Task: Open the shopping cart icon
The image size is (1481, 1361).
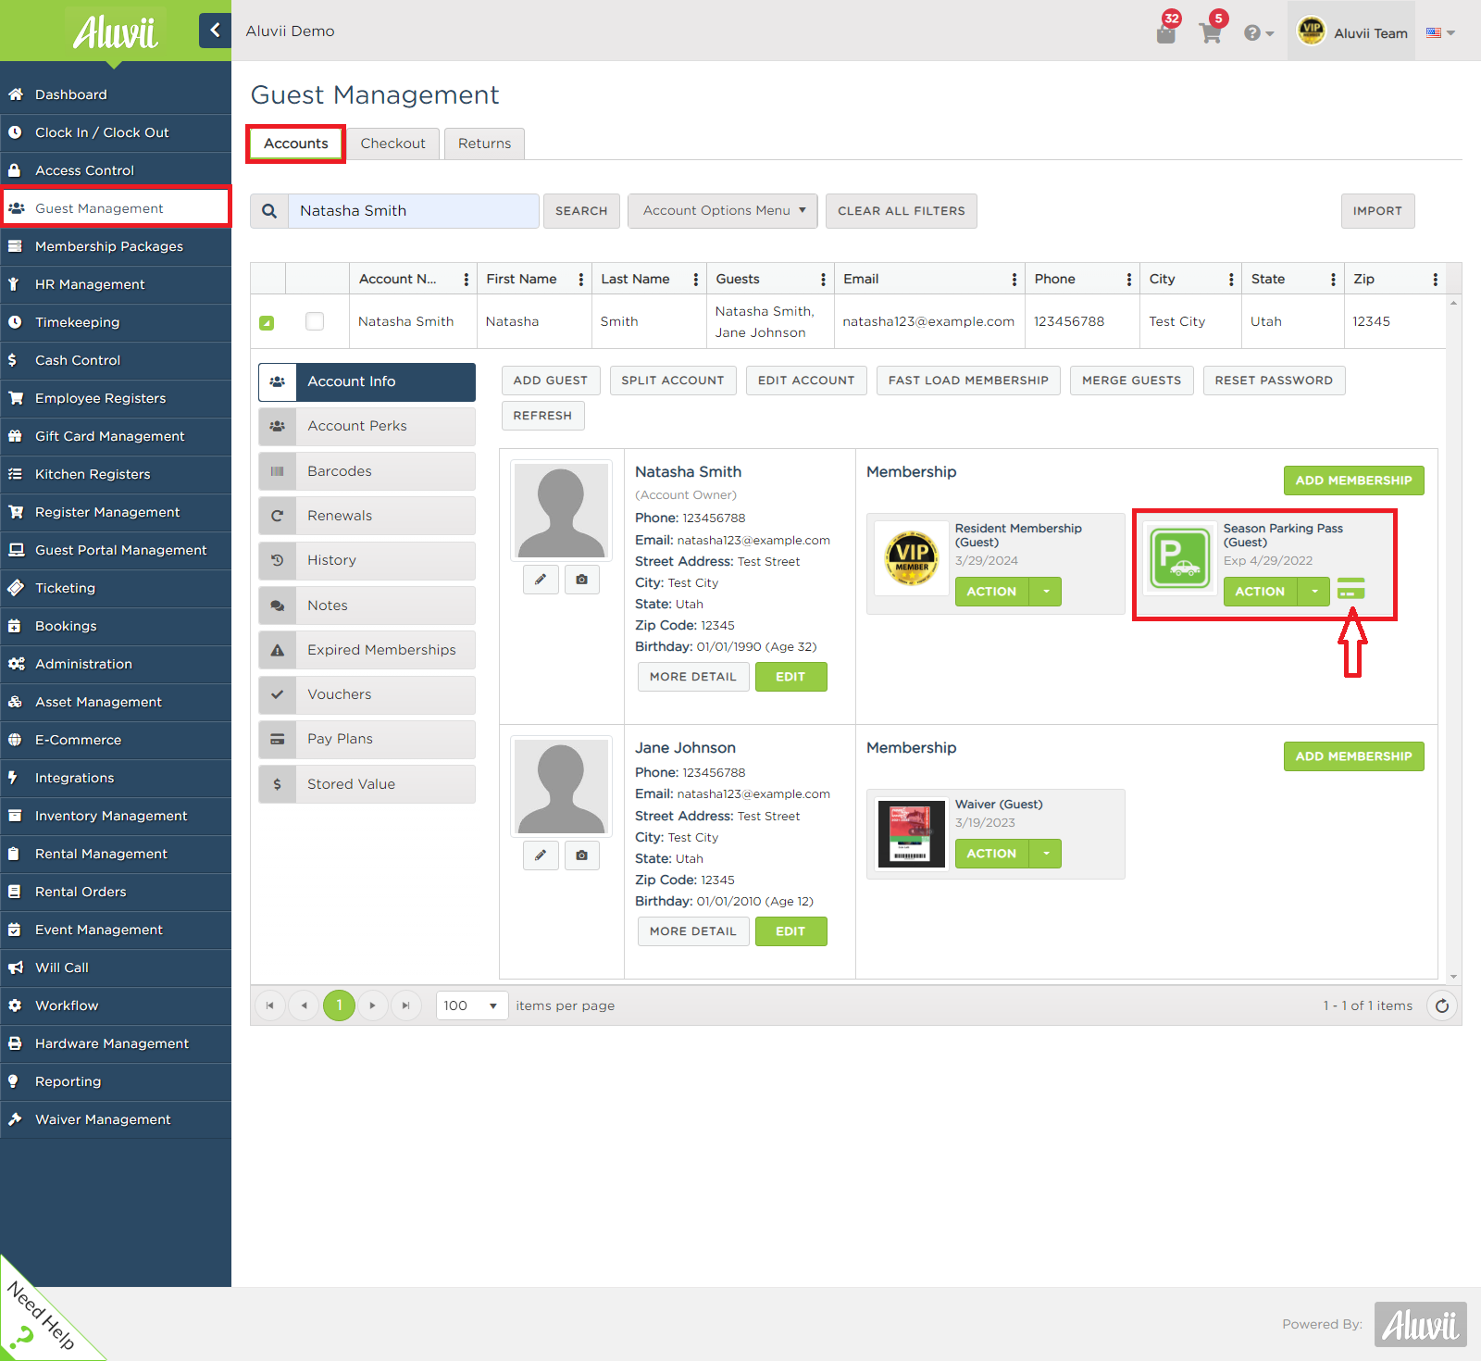Action: point(1211,32)
